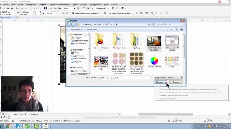231x129 pixels.
Task: Toggle the lock ratio icon
Action: 43,13
